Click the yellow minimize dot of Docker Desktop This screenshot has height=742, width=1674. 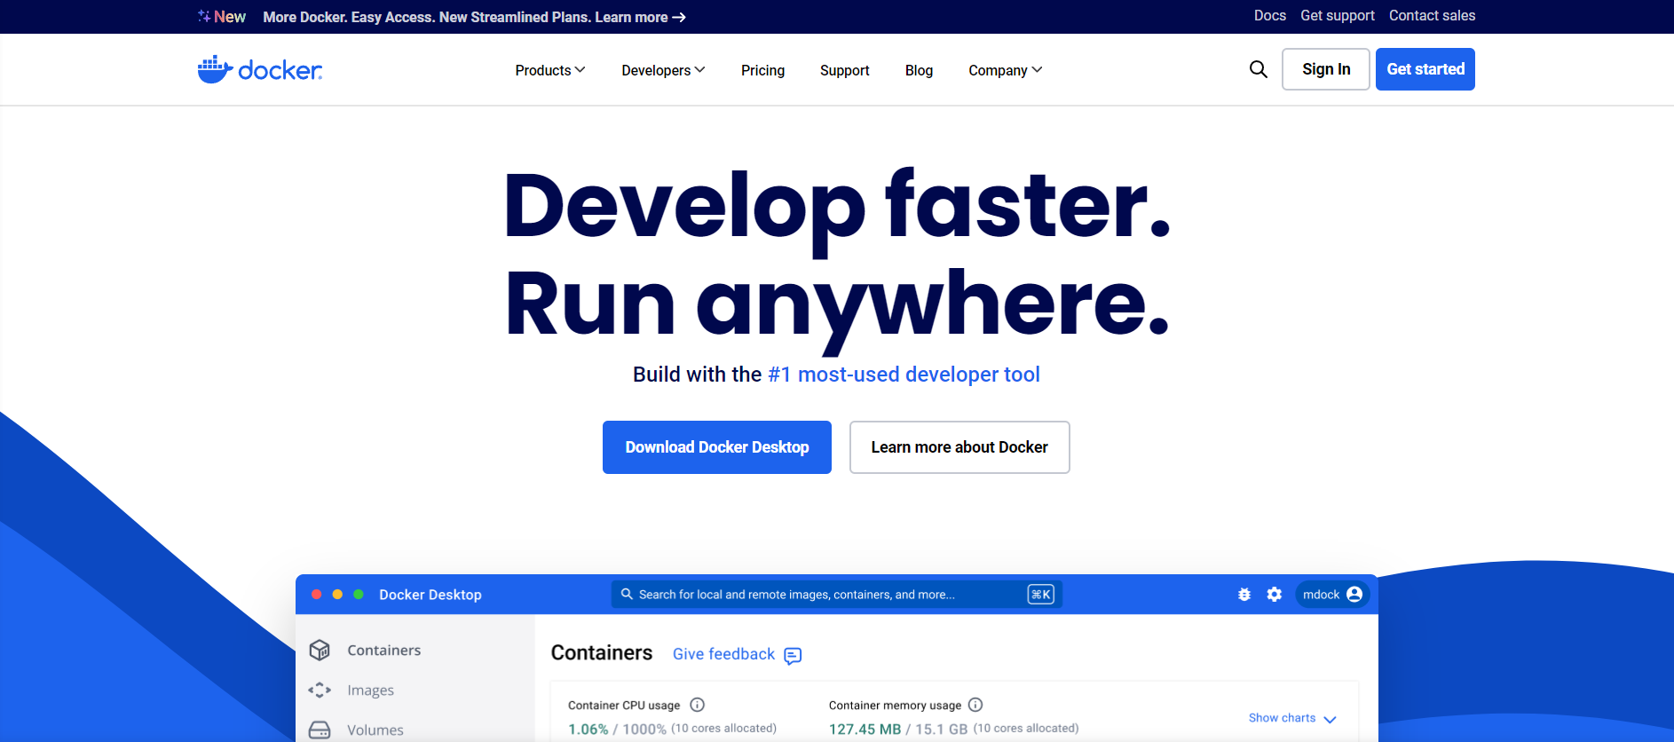[x=337, y=595]
